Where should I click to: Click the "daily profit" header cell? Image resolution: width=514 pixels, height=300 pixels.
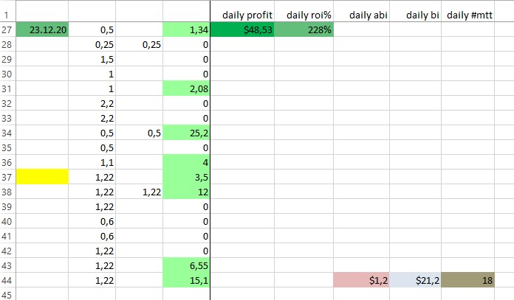pyautogui.click(x=242, y=15)
